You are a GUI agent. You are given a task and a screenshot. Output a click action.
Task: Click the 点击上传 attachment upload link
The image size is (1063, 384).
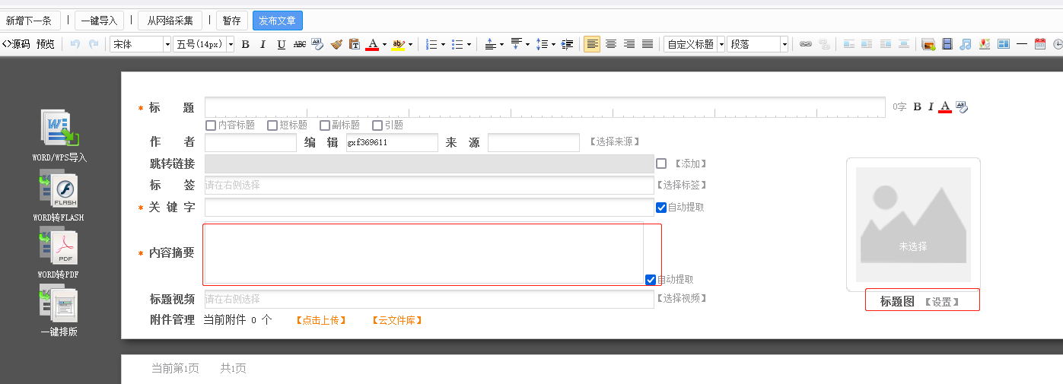321,321
